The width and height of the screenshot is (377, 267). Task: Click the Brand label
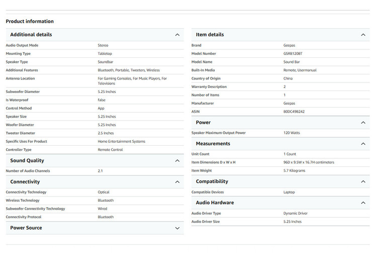pyautogui.click(x=196, y=45)
